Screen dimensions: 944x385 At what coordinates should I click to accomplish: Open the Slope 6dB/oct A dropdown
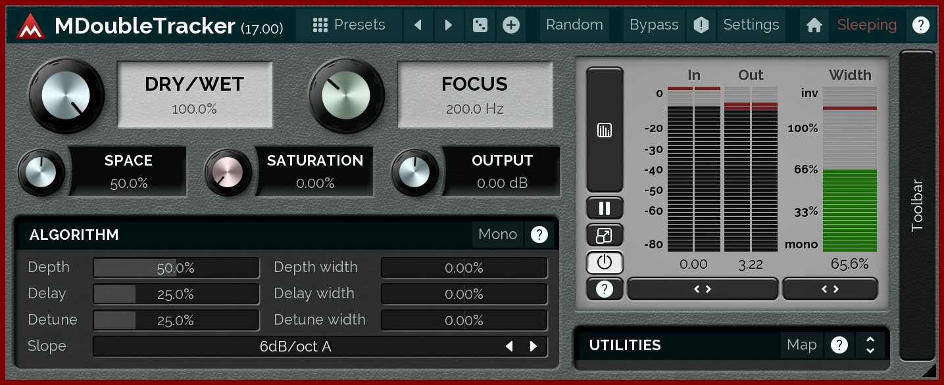(296, 346)
